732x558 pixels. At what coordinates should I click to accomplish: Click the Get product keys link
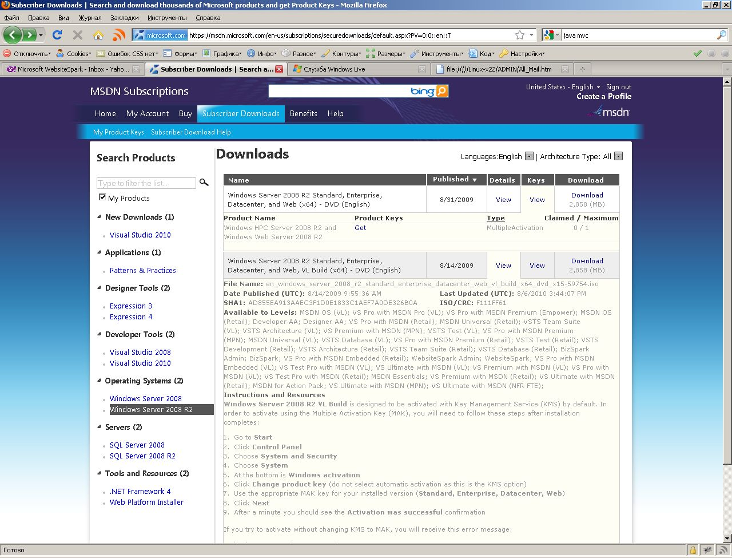360,228
